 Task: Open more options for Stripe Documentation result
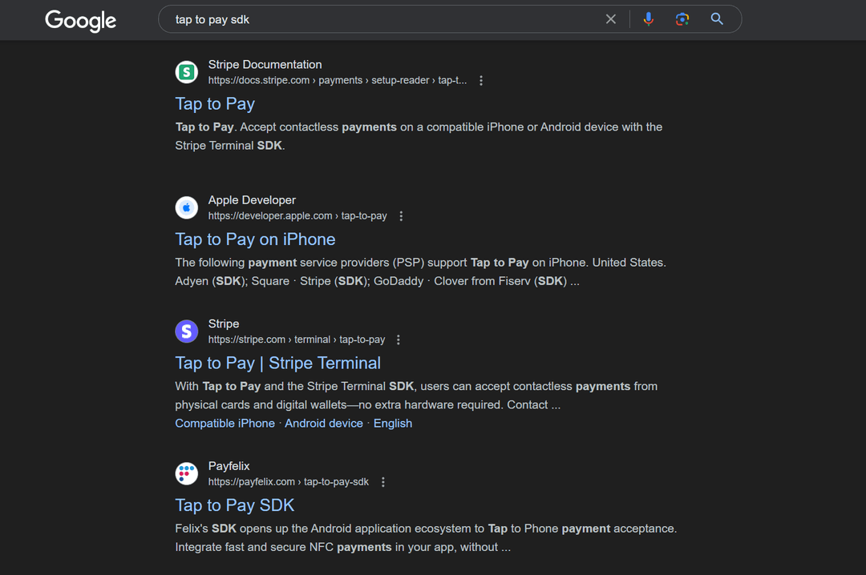pyautogui.click(x=481, y=81)
